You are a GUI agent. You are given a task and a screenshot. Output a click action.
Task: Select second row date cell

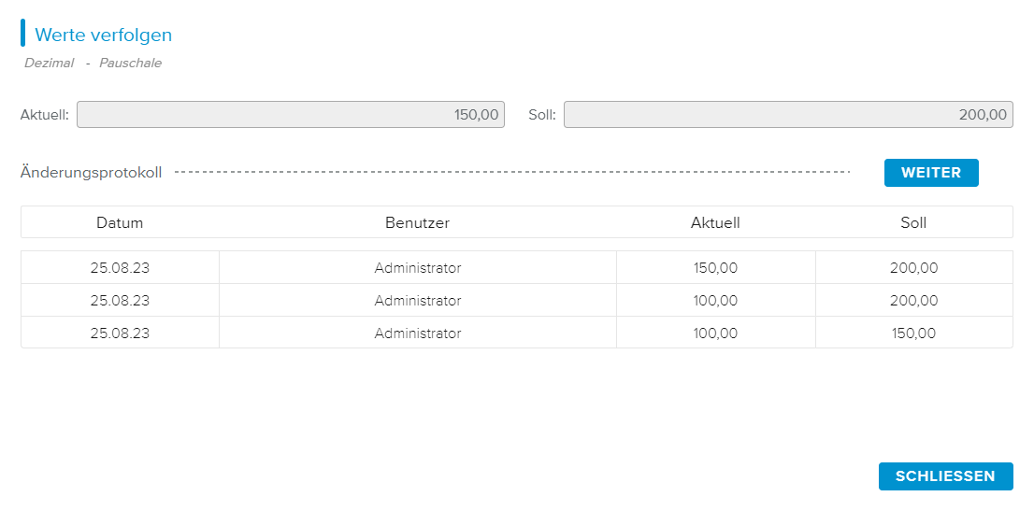point(120,301)
